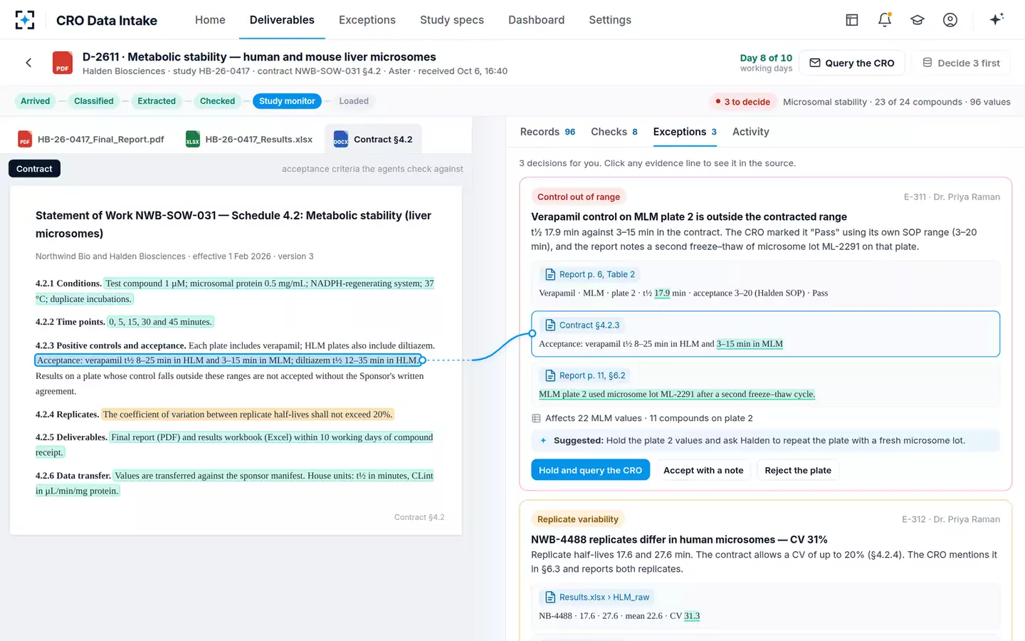Viewport: 1025px width, 641px height.
Task: Open the notifications bell
Action: tap(885, 20)
